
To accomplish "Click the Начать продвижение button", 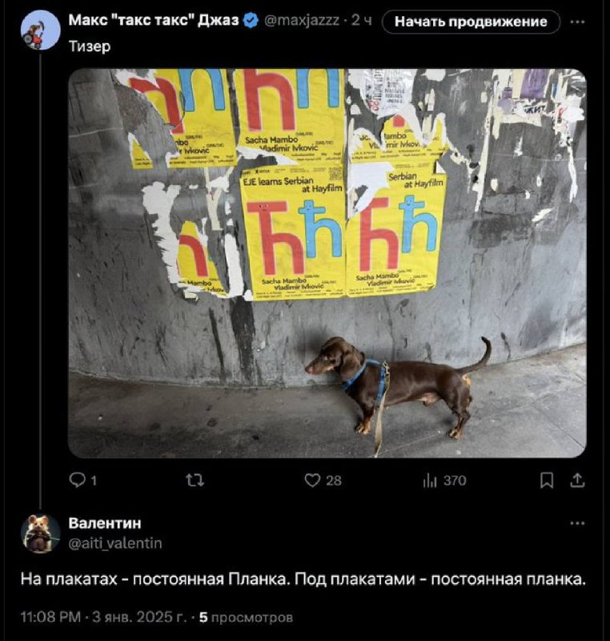I will pos(471,22).
